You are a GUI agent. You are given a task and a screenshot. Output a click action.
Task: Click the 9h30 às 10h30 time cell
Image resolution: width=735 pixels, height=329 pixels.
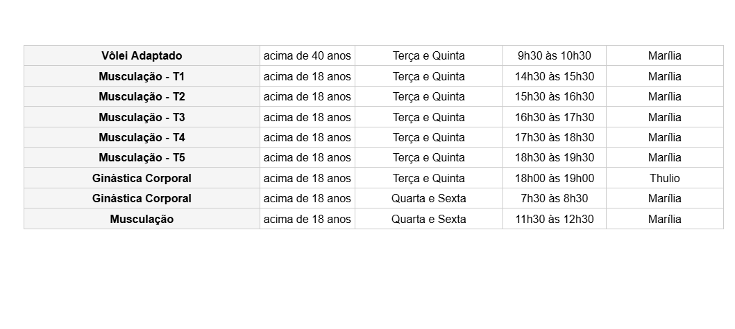tap(554, 56)
